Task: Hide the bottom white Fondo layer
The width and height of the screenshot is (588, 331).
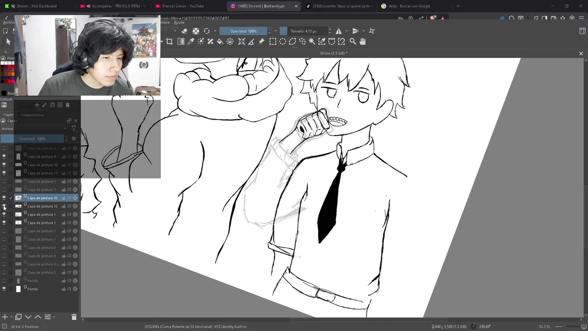Action: coord(4,289)
